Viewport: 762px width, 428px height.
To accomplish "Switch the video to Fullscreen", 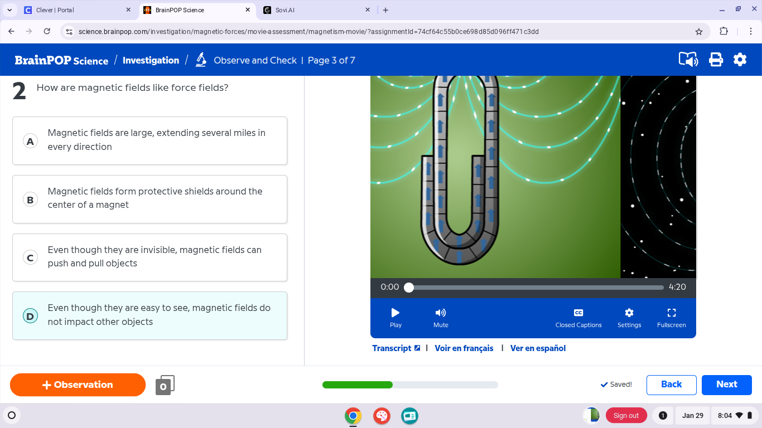I will pyautogui.click(x=672, y=317).
